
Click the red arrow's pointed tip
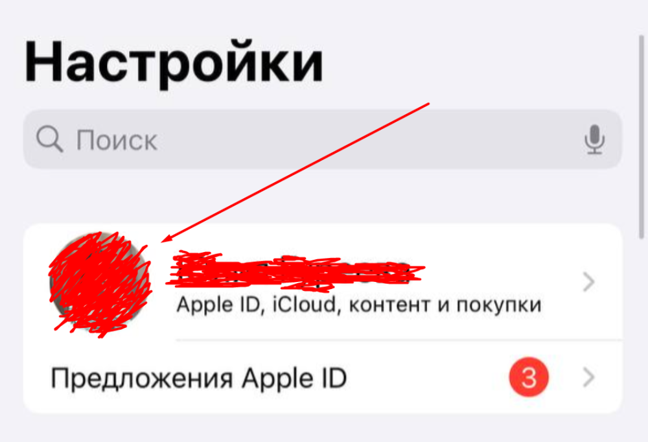click(162, 242)
